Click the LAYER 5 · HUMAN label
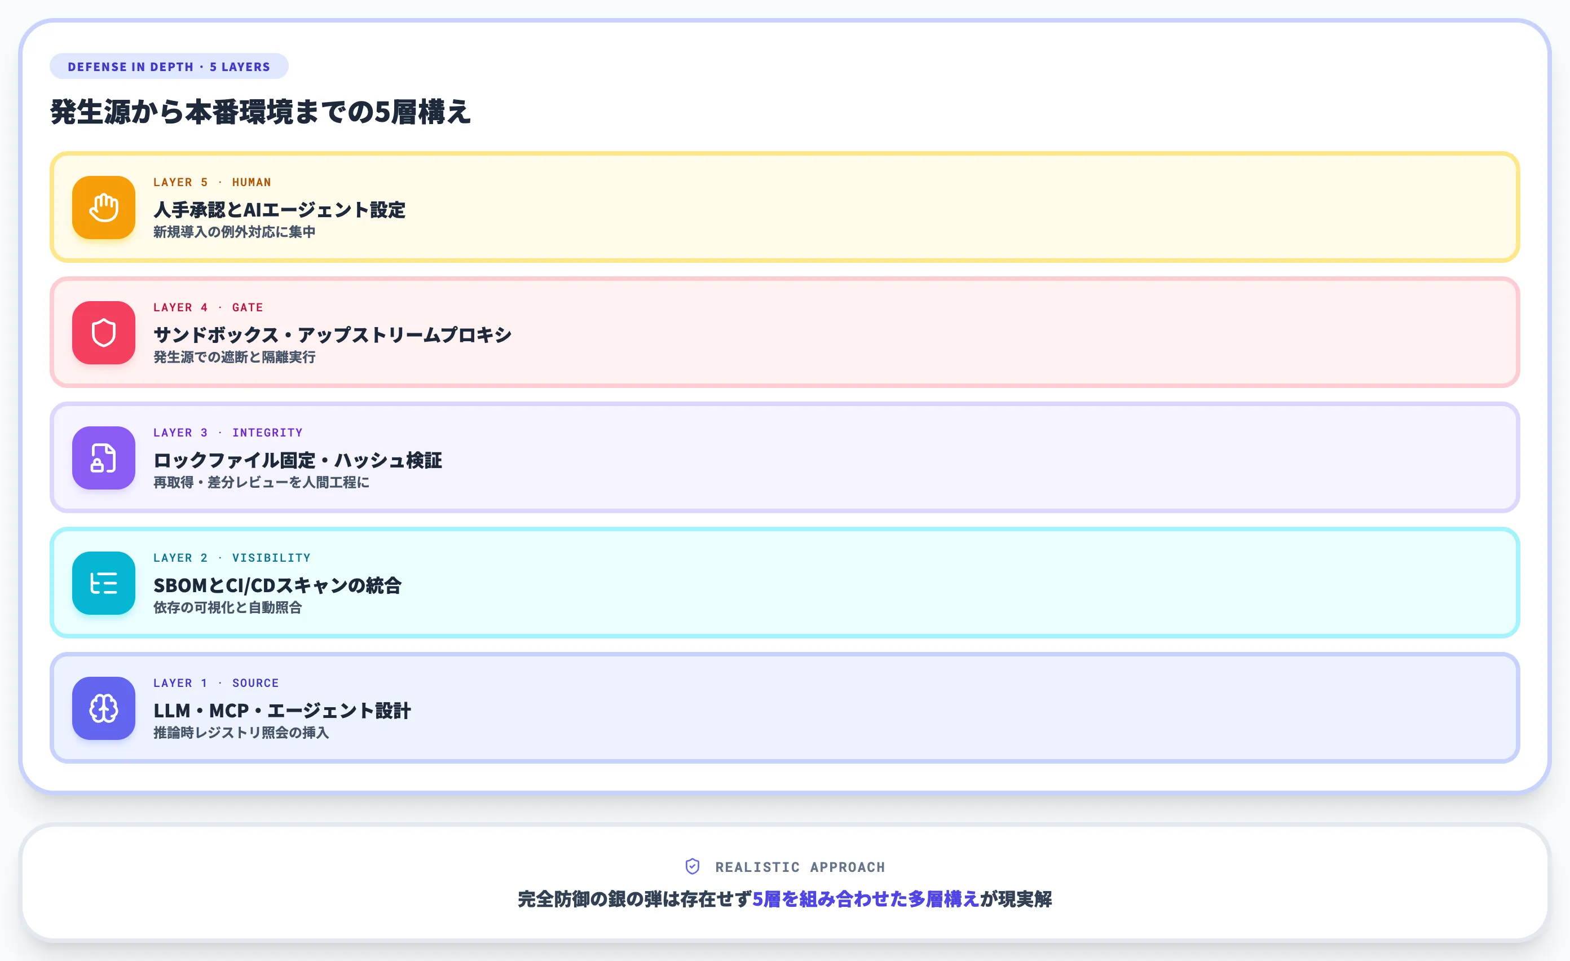Viewport: 1570px width, 961px height. pos(212,182)
